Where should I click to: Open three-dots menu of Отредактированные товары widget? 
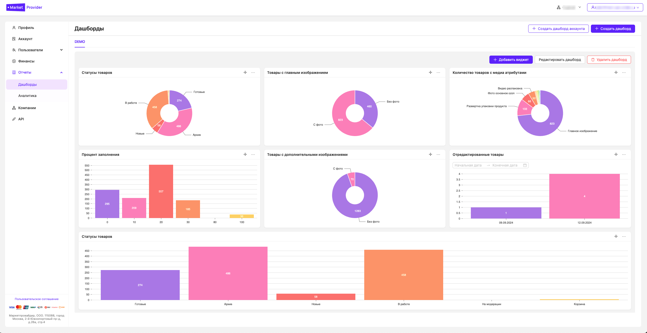[624, 155]
